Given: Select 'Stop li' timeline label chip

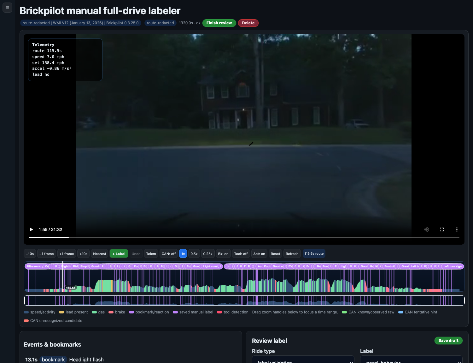Looking at the screenshot, I should pyautogui.click(x=84, y=266).
